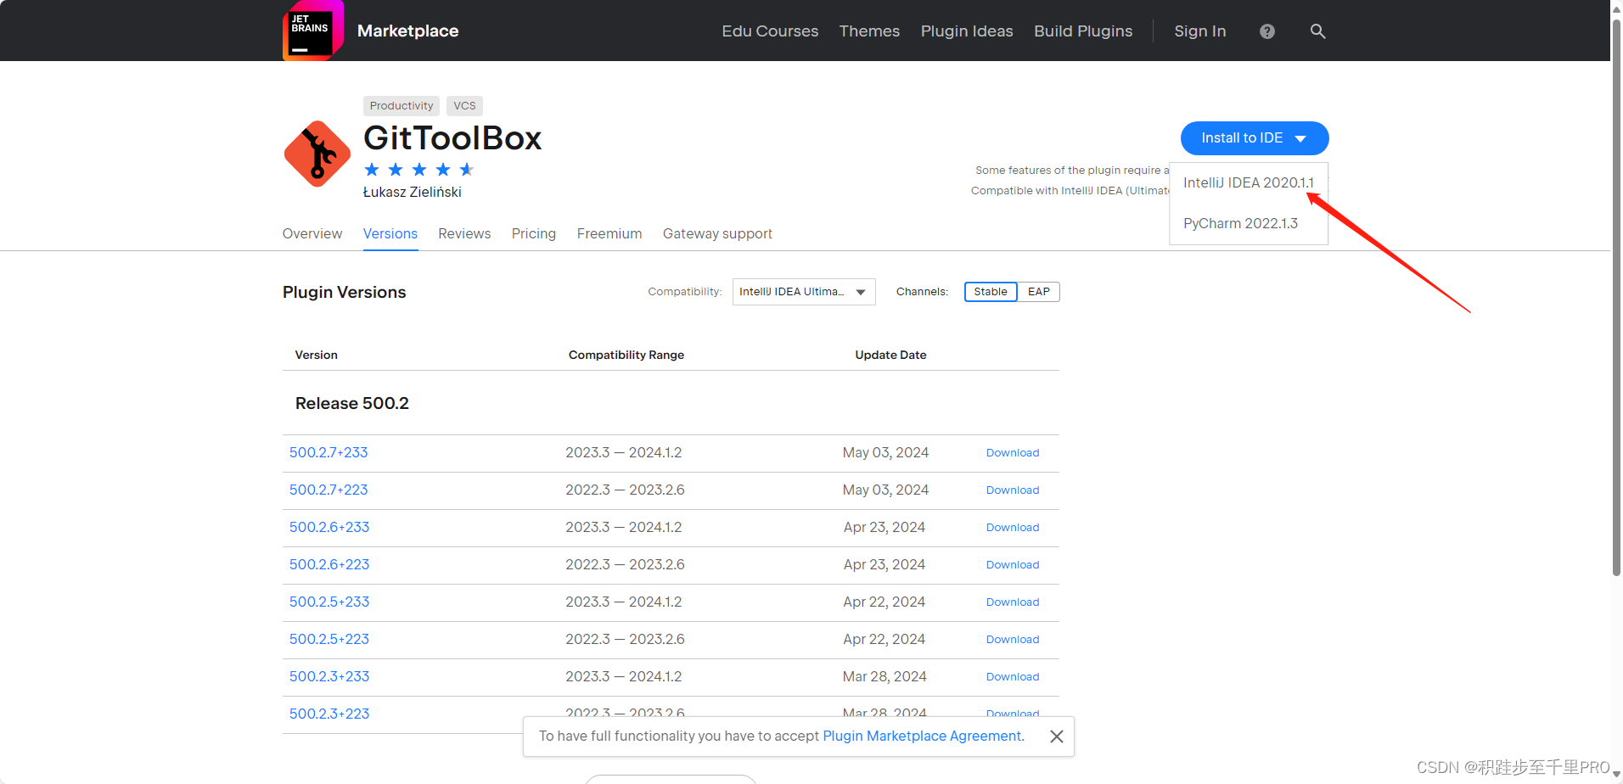Click the Compatibility Range column header
1623x784 pixels.
(626, 356)
